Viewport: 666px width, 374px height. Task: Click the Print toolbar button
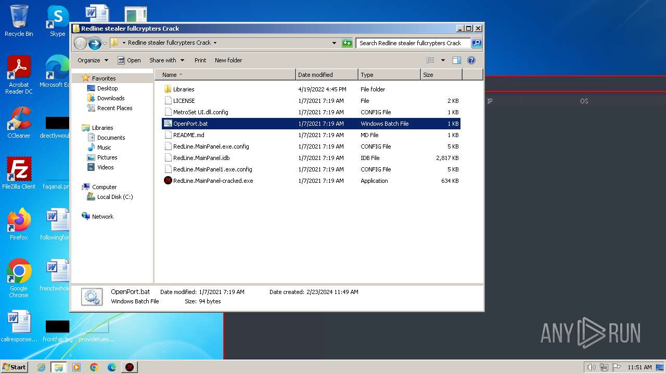coord(200,60)
